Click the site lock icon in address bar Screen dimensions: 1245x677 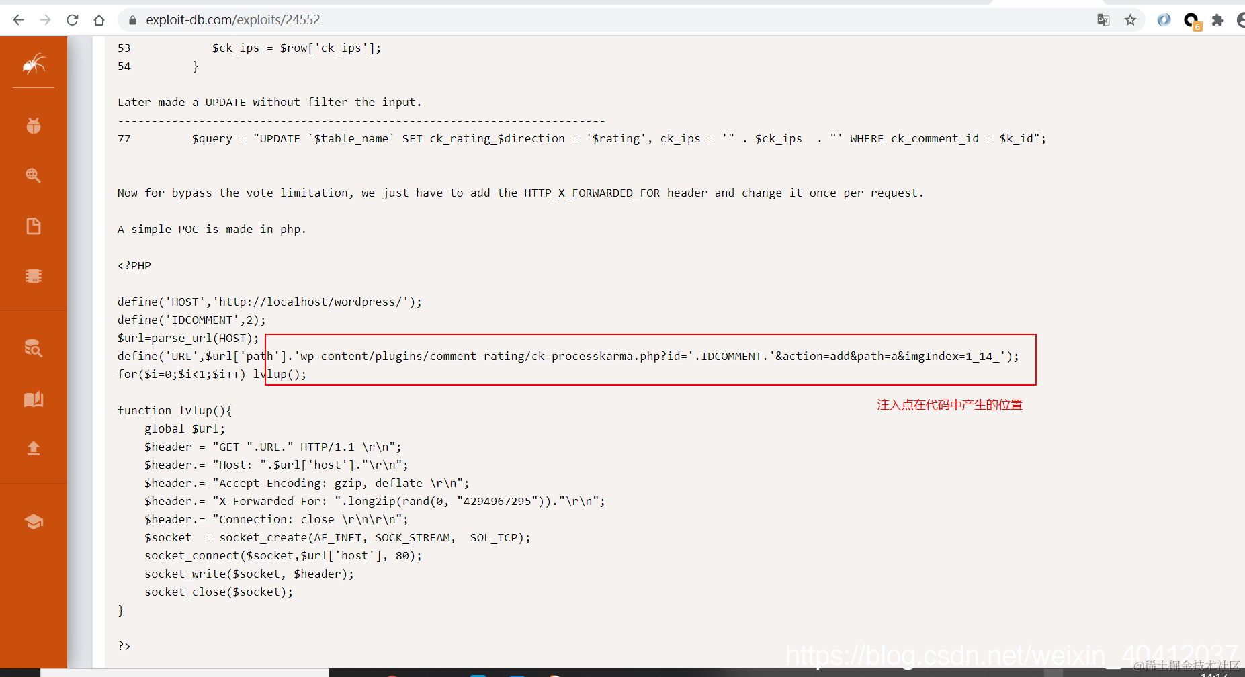(132, 20)
